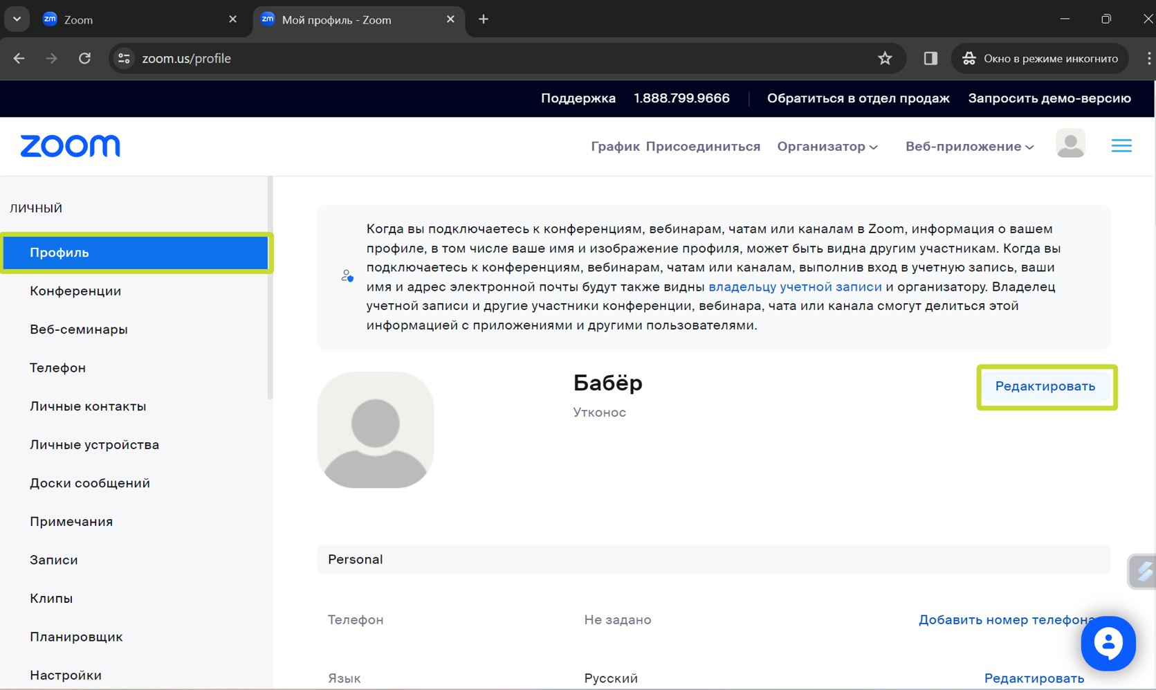Click the Personal section header
The width and height of the screenshot is (1156, 690).
(x=713, y=559)
